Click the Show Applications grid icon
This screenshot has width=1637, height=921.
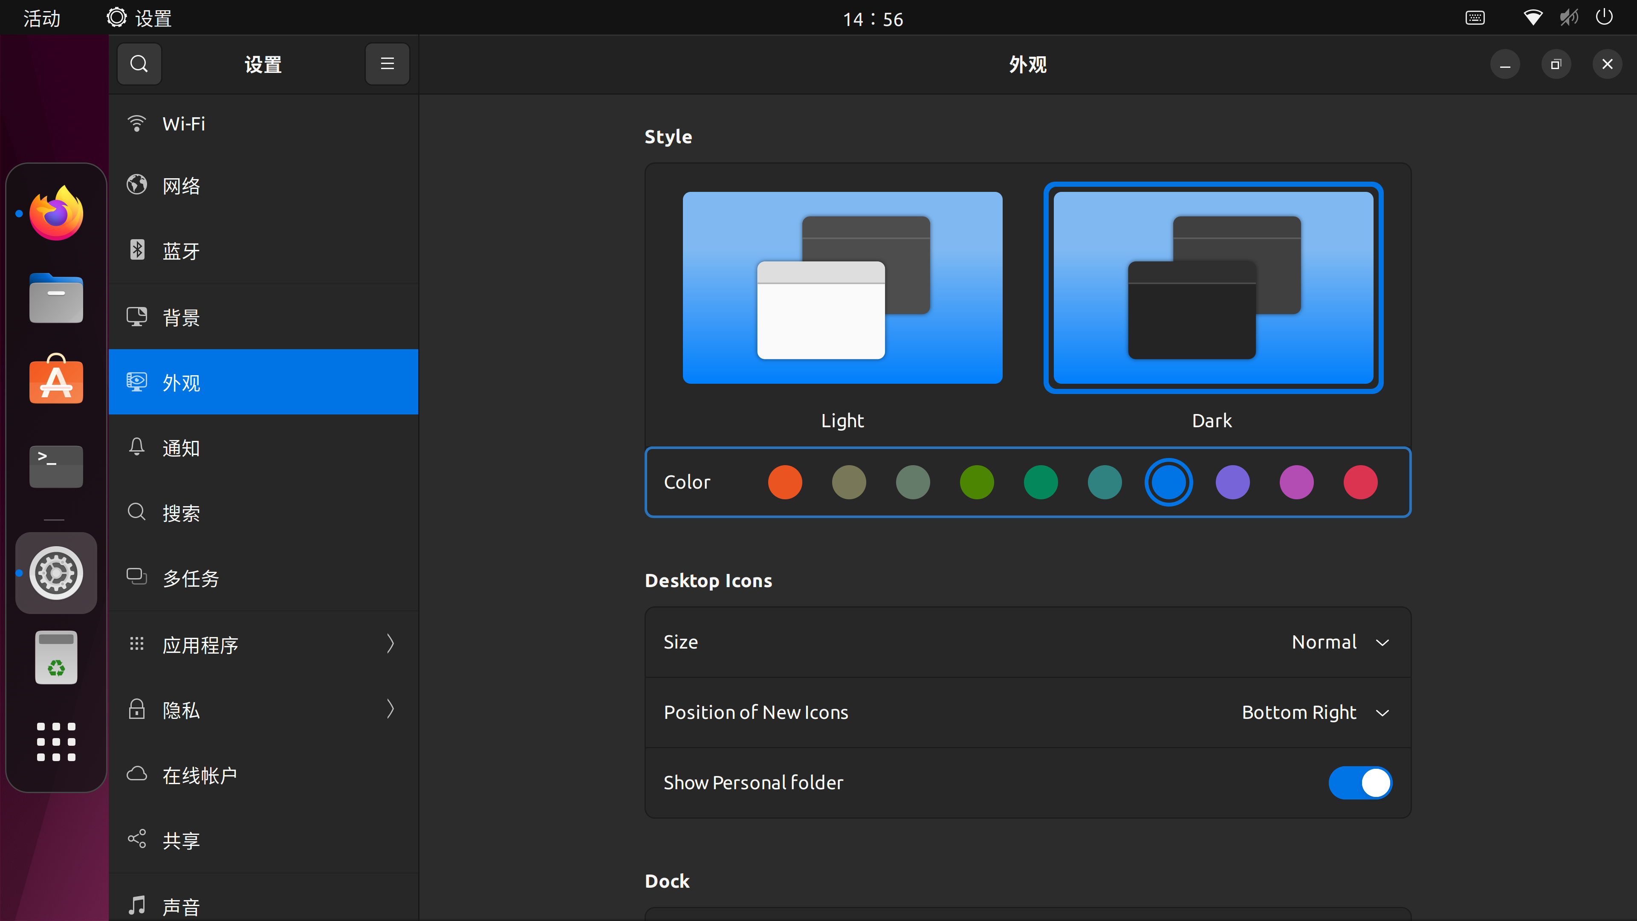coord(56,741)
